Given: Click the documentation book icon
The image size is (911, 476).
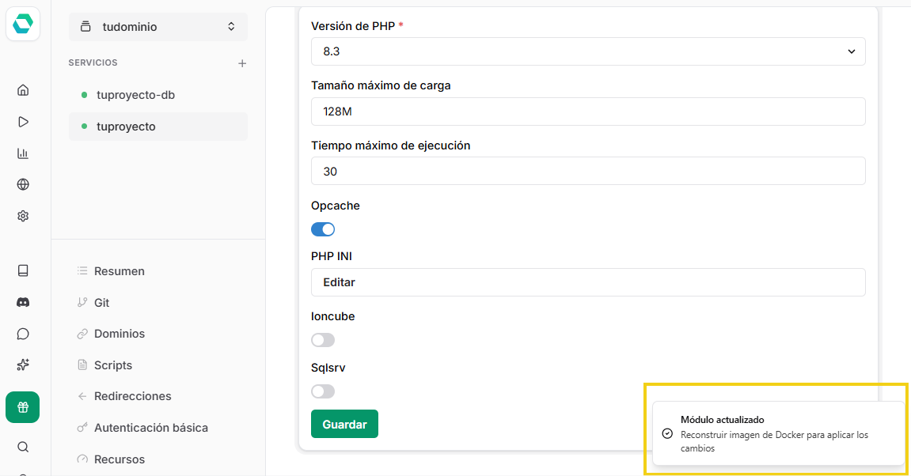Looking at the screenshot, I should click(22, 270).
